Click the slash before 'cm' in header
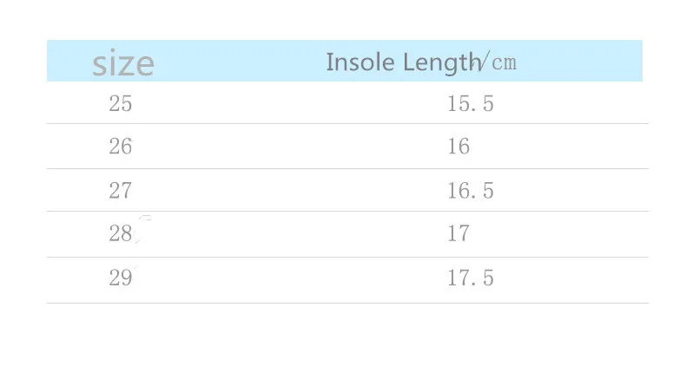The image size is (686, 366). pos(484,61)
